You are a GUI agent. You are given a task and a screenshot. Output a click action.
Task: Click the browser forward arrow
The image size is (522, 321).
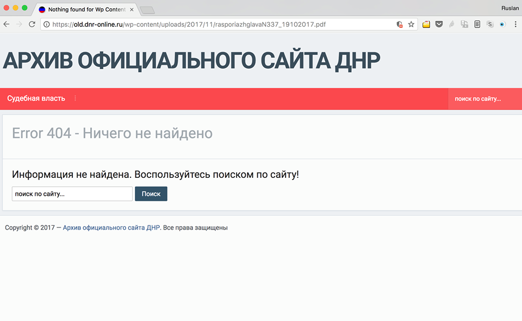(19, 24)
